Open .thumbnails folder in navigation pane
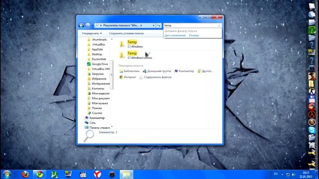 99,40
